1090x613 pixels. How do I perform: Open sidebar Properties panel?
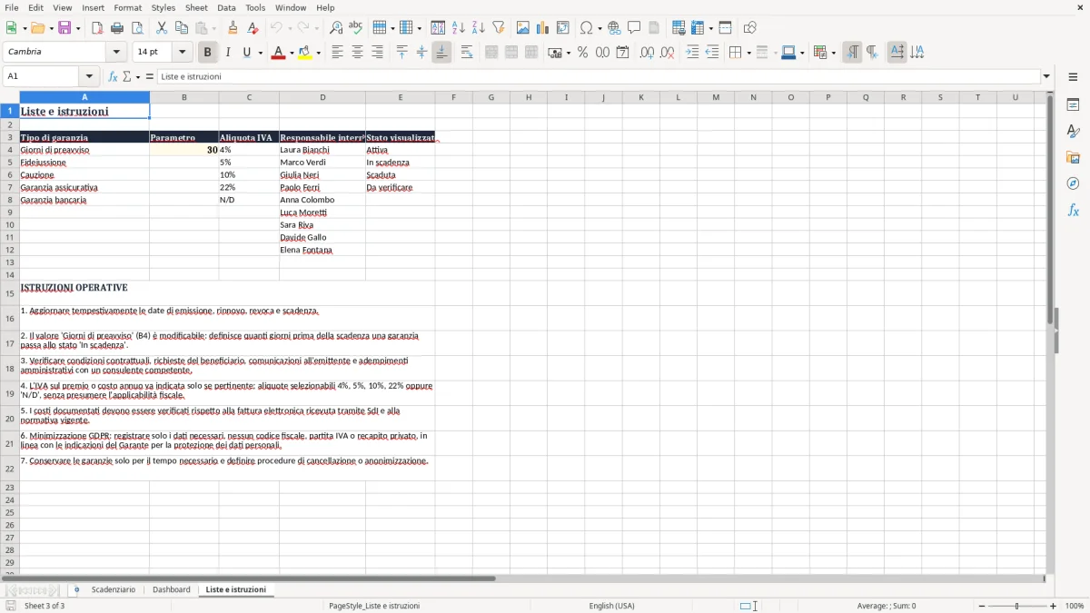[1073, 105]
